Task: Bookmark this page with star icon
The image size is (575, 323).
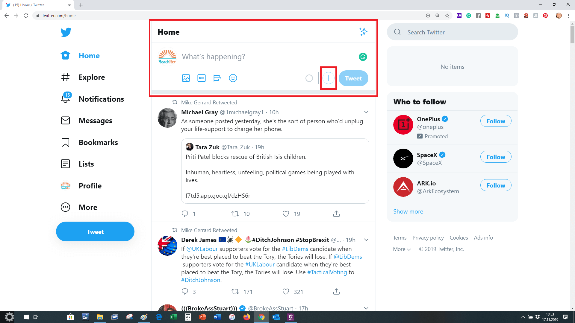Action: click(x=447, y=16)
